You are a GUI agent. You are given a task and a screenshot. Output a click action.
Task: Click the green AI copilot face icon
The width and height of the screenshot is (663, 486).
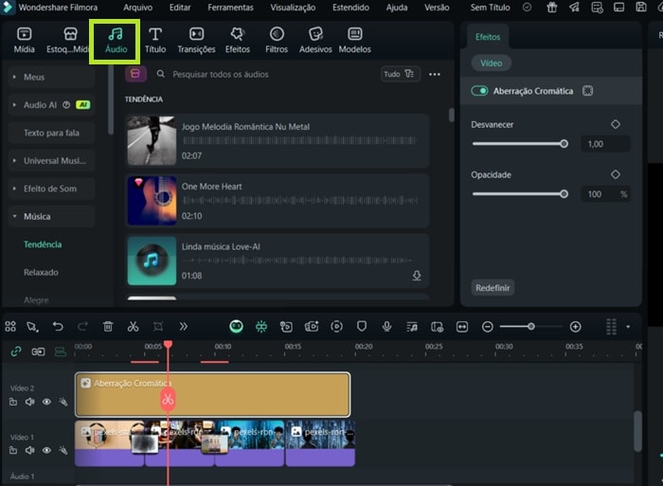(237, 327)
